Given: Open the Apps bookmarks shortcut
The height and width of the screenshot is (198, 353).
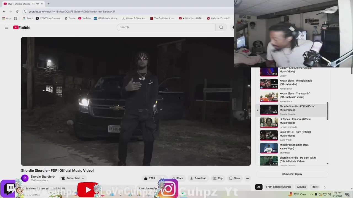Looking at the screenshot, I should click(7, 18).
